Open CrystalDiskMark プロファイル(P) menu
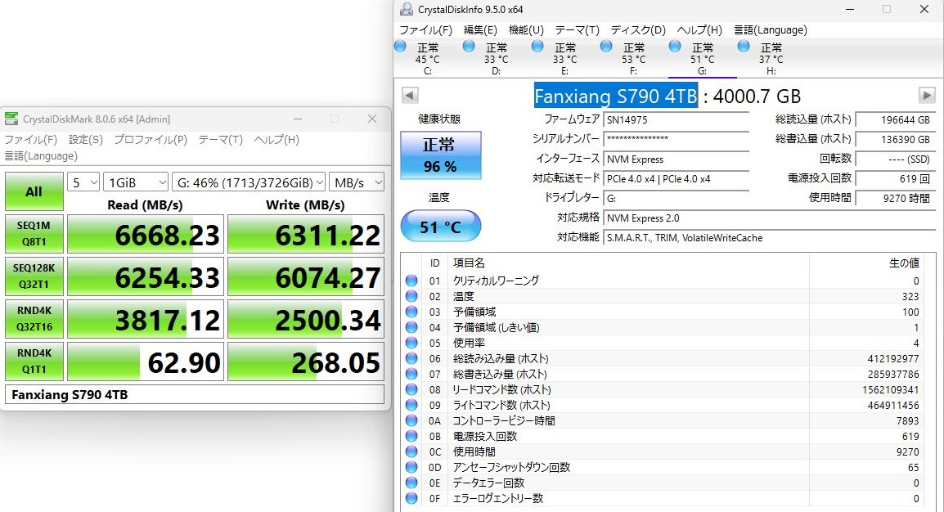 151,140
